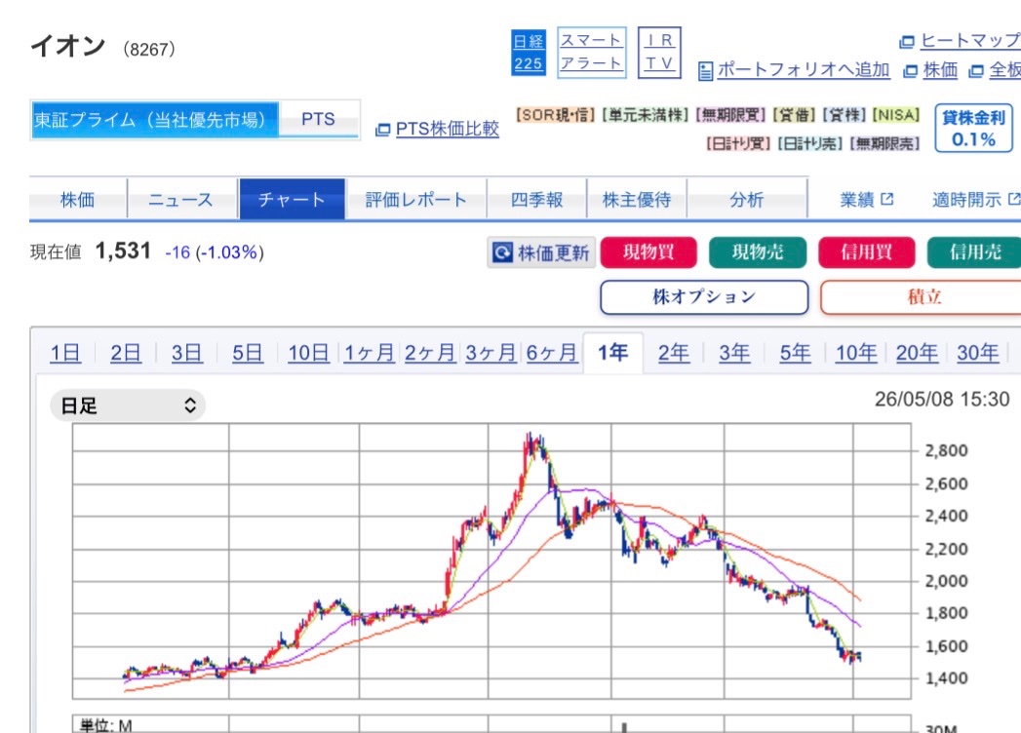This screenshot has width=1021, height=733.
Task: Select the 1ヶ月 chart range
Action: tap(370, 353)
